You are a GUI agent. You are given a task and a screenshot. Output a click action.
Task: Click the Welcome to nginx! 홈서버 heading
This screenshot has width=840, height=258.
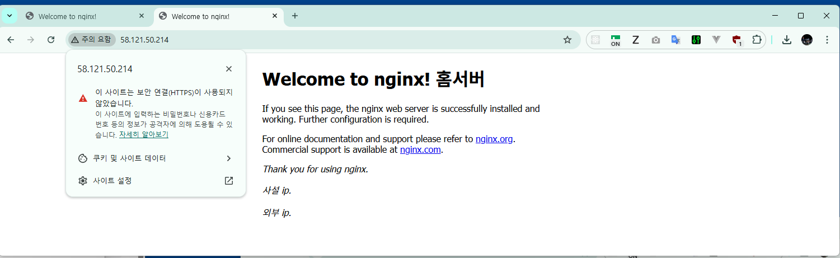click(x=373, y=80)
